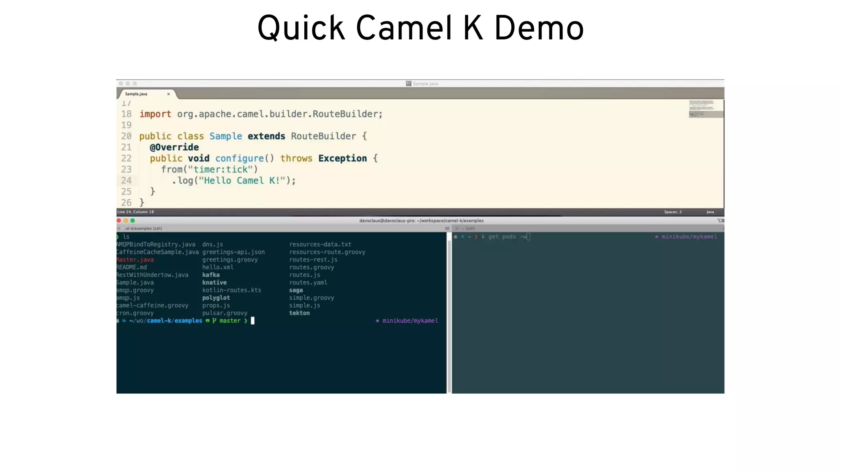The image size is (841, 473).
Task: Click greetings-api.json in the listing
Action: 233,252
